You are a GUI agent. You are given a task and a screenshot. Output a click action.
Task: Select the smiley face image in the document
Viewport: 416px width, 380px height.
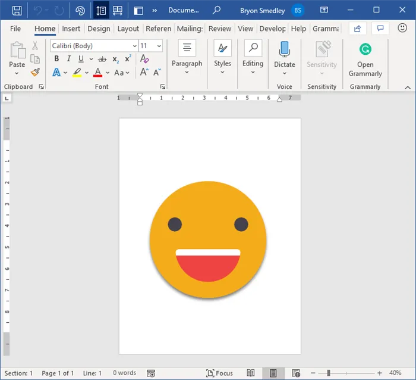(208, 239)
